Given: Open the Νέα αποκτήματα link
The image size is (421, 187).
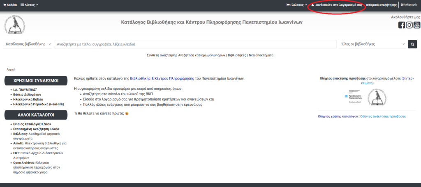Looking at the screenshot, I should 261,55.
